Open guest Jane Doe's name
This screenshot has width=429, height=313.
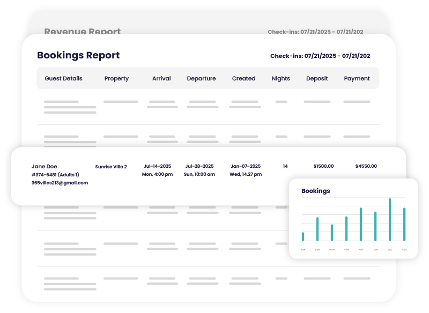(x=44, y=166)
